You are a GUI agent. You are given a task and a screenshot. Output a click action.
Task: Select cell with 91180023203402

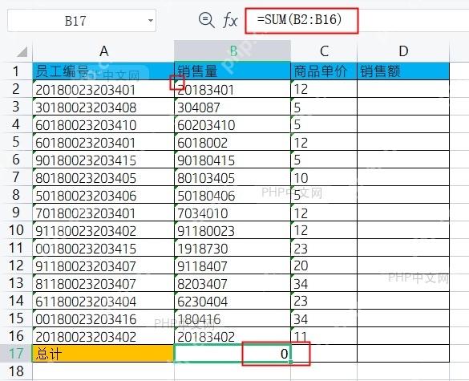click(x=103, y=230)
